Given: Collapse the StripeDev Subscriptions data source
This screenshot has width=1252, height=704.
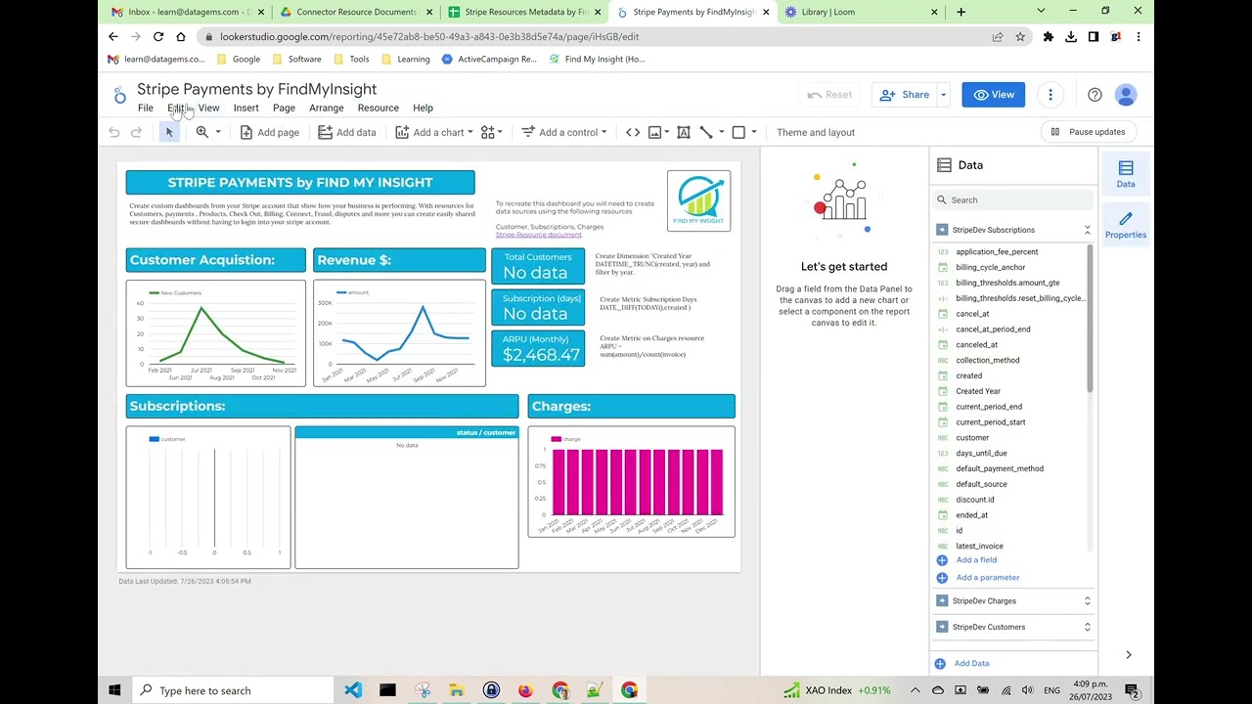Looking at the screenshot, I should pyautogui.click(x=1087, y=230).
